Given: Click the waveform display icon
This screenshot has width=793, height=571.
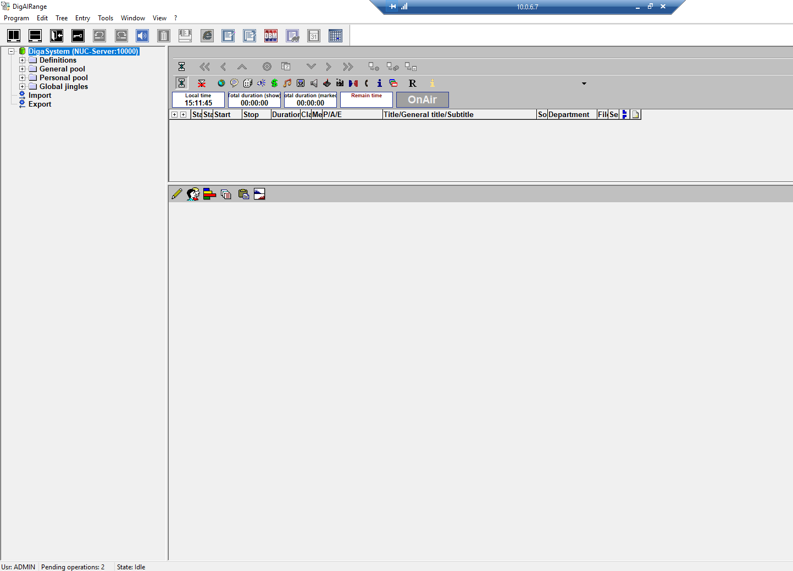Looking at the screenshot, I should tap(259, 194).
